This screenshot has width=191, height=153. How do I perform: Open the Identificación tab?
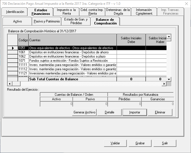pos(15,12)
